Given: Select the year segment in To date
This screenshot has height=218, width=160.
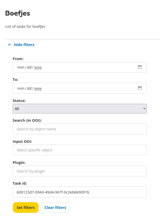Looking at the screenshot, I should pyautogui.click(x=38, y=88).
